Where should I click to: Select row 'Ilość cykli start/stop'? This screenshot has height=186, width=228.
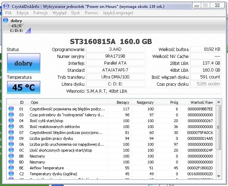(x=111, y=121)
